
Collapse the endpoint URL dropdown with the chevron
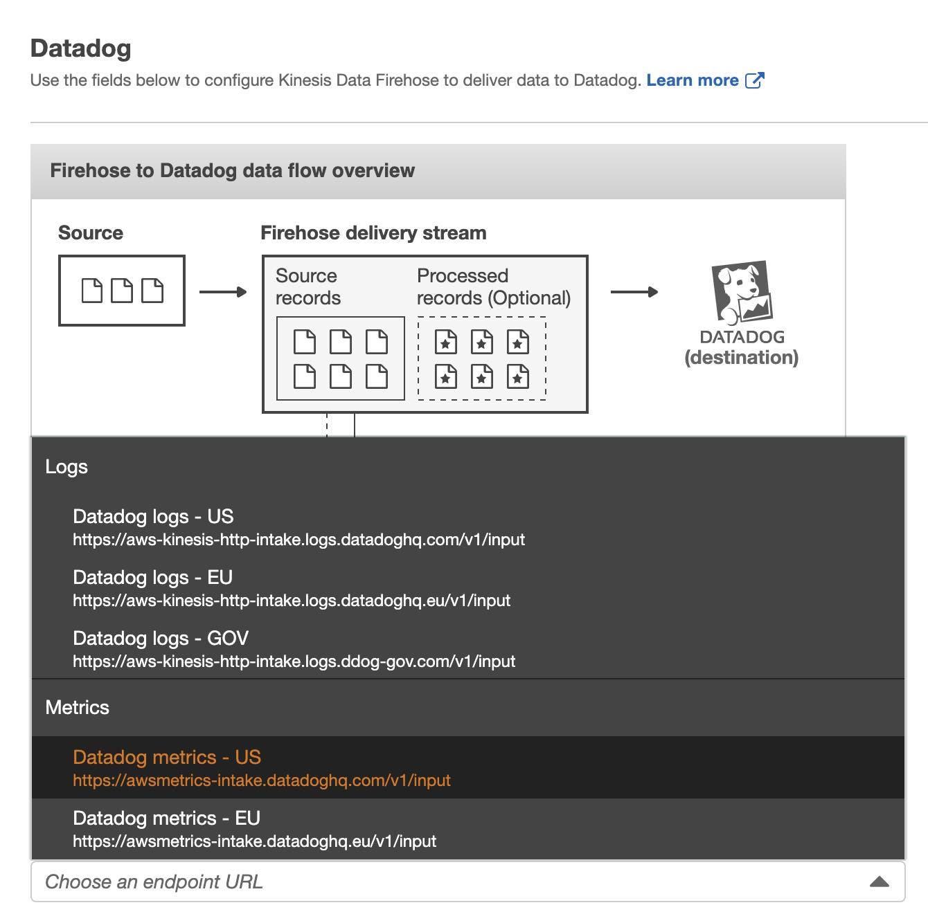(880, 881)
